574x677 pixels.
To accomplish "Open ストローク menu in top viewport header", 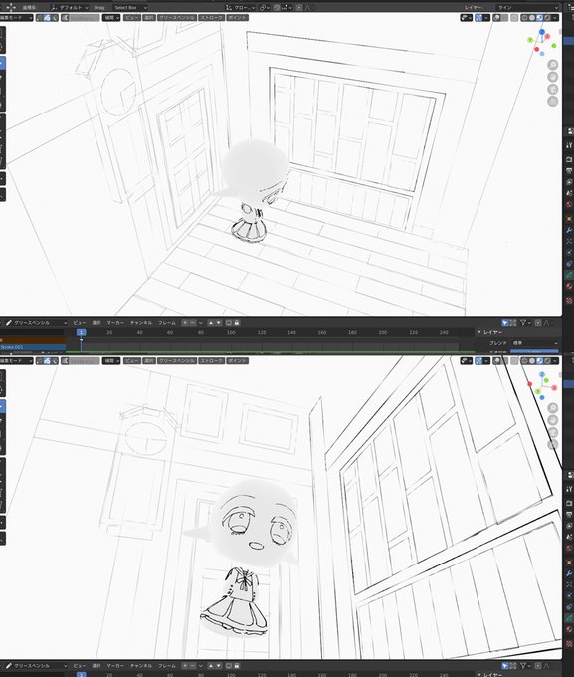I will (211, 17).
